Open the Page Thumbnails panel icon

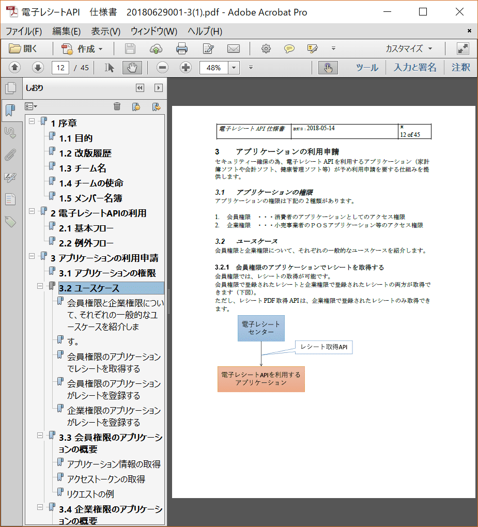(10, 88)
